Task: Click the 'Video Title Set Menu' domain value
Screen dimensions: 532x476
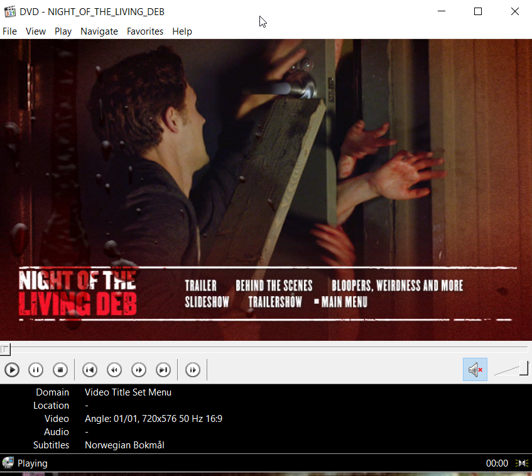Action: [128, 392]
